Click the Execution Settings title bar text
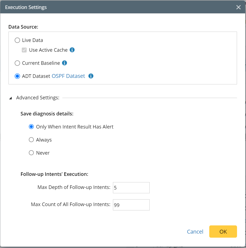 click(26, 7)
